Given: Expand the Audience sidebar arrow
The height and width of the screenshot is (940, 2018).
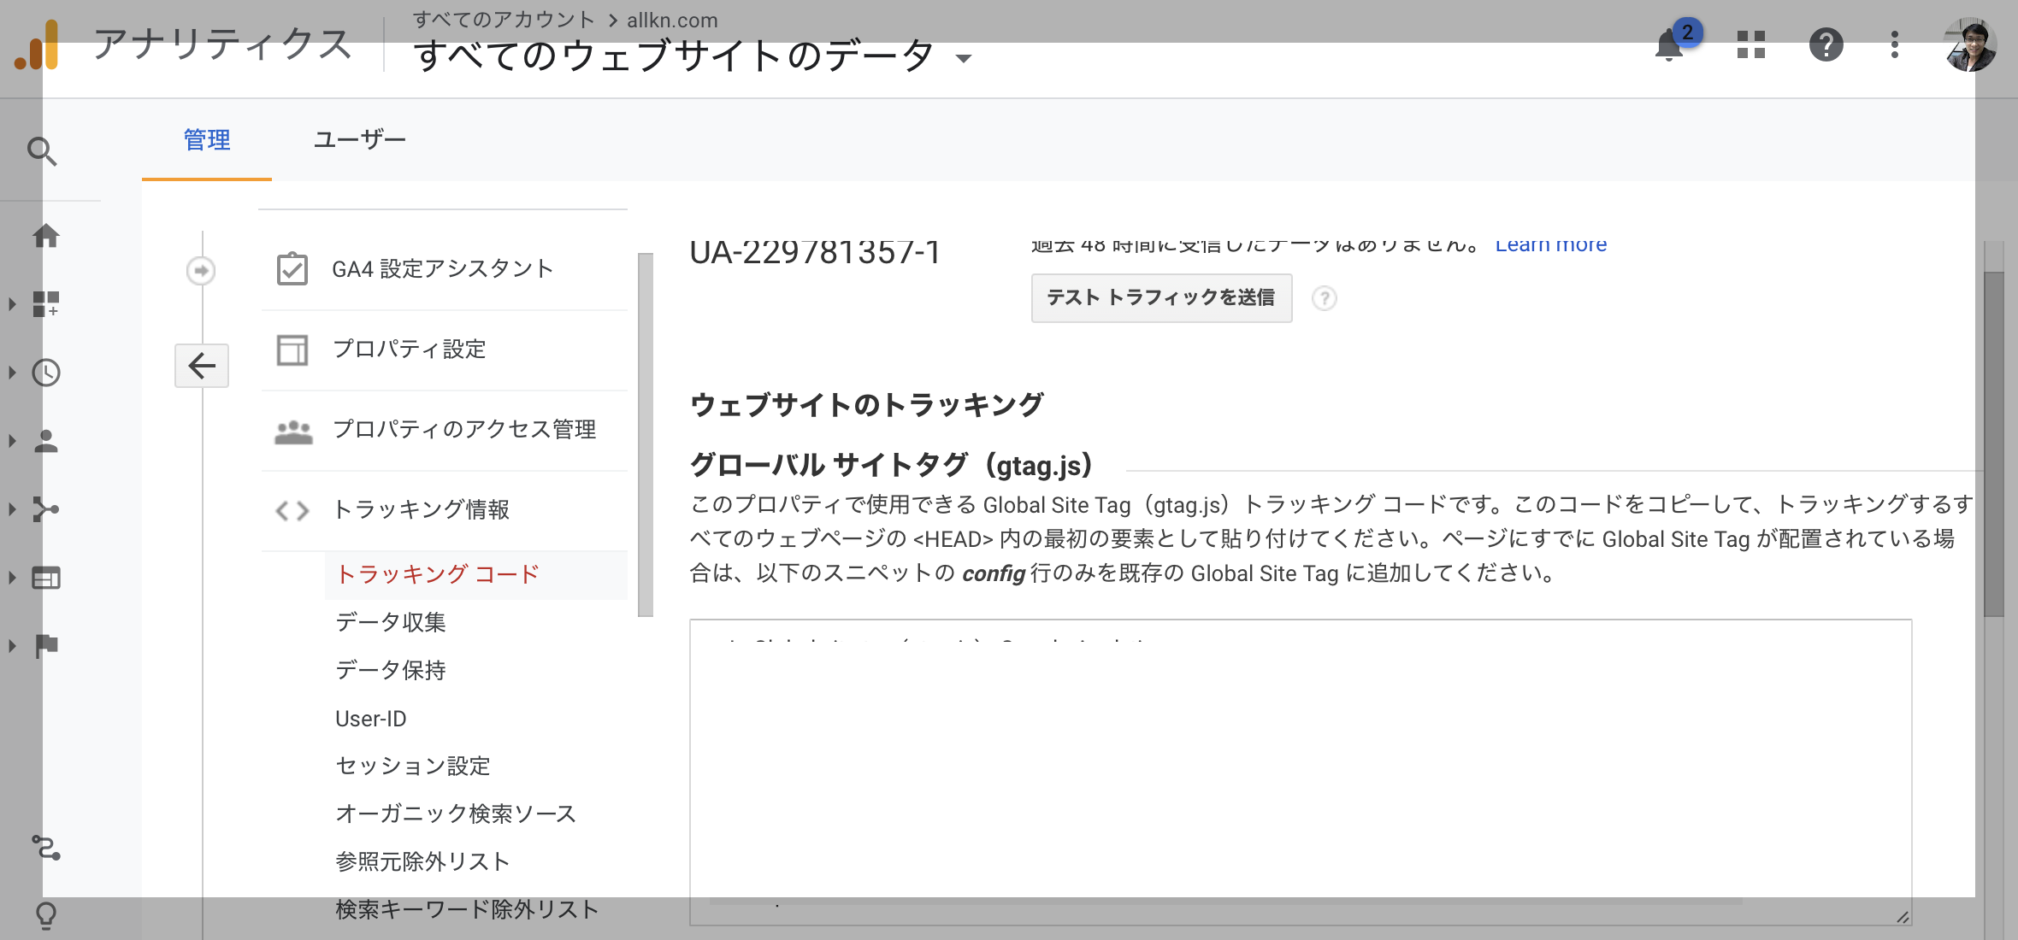Looking at the screenshot, I should pos(12,441).
